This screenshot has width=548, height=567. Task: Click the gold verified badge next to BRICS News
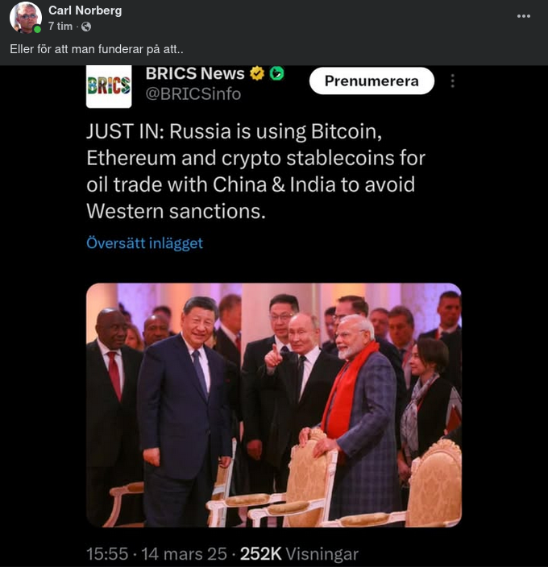tap(257, 73)
